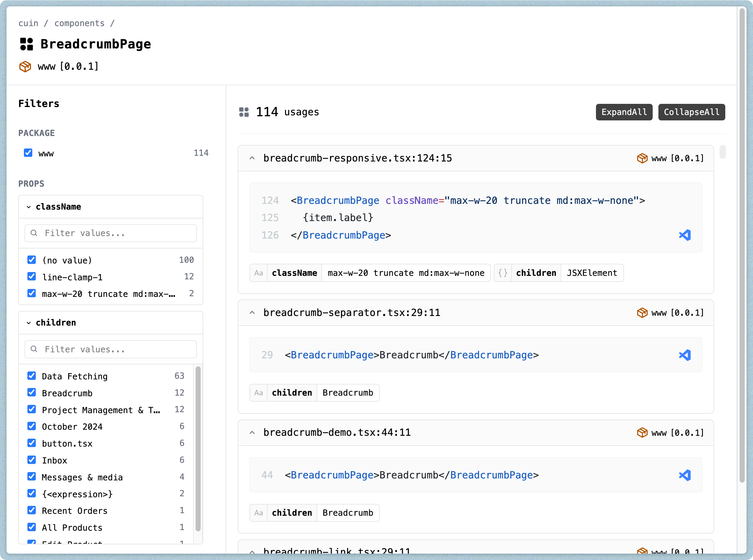This screenshot has height=560, width=753.
Task: Click the grid icon next to 114 usages
Action: click(x=244, y=112)
